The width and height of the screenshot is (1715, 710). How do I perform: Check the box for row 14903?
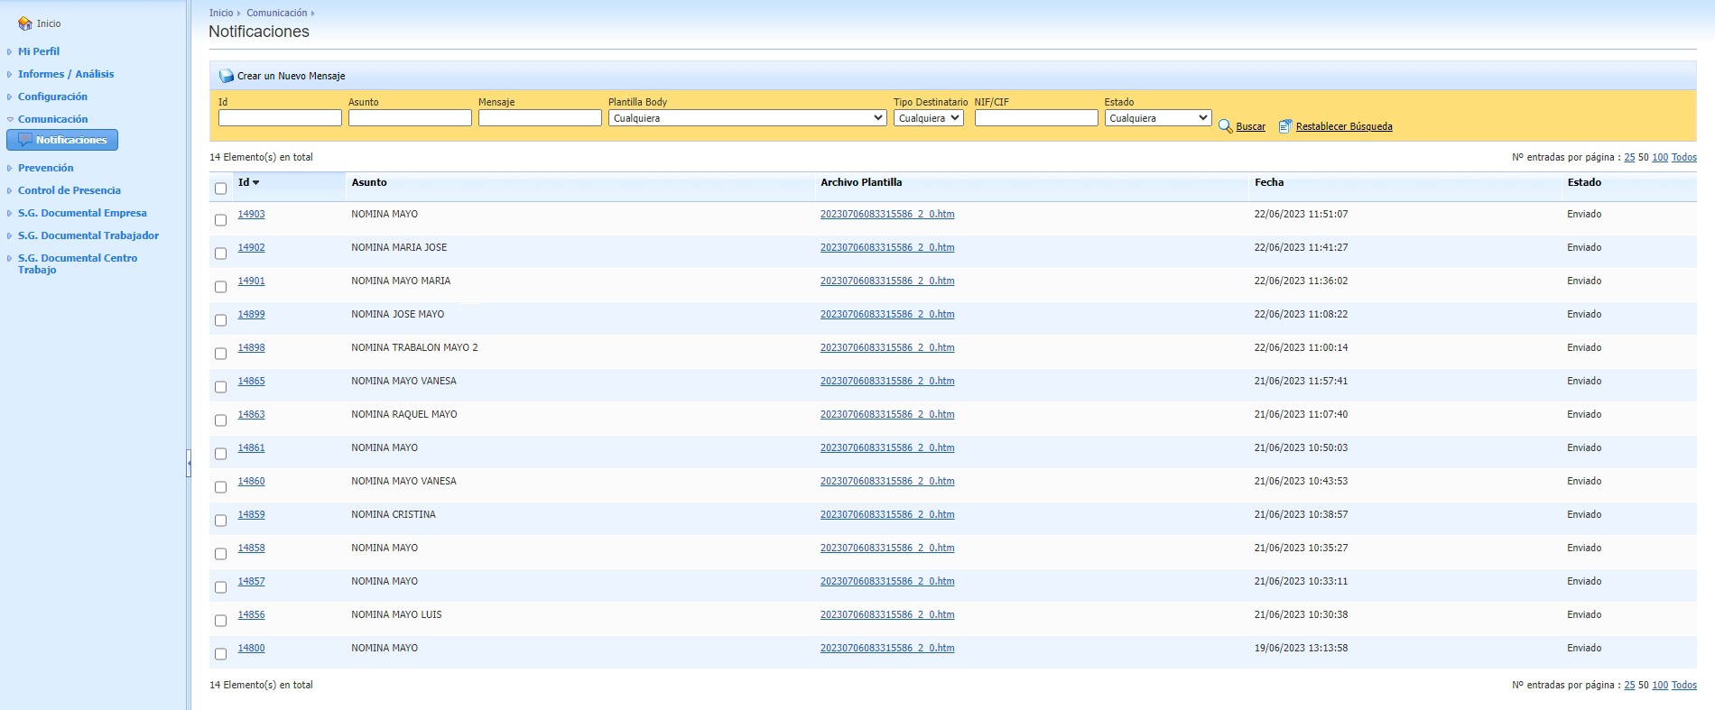pos(220,220)
